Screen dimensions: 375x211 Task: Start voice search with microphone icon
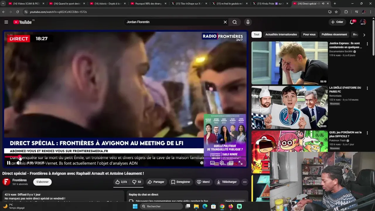coord(248,22)
